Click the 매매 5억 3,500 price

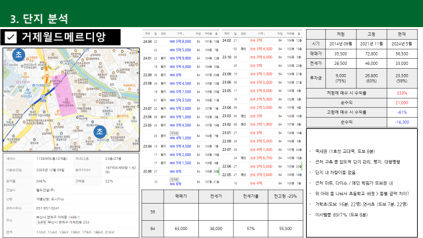(x=180, y=100)
